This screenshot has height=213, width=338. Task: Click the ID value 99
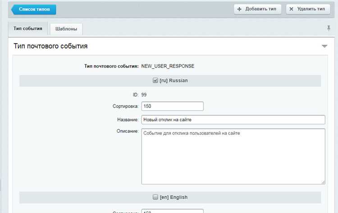pos(144,95)
